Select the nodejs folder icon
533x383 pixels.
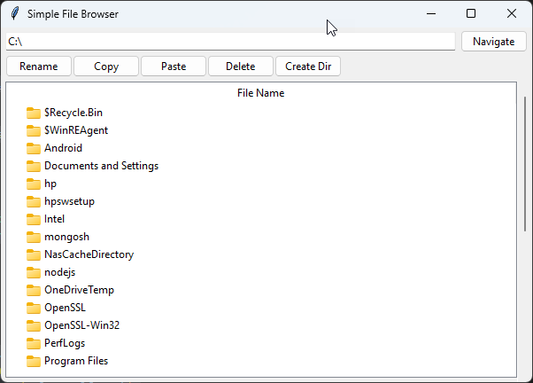click(34, 272)
